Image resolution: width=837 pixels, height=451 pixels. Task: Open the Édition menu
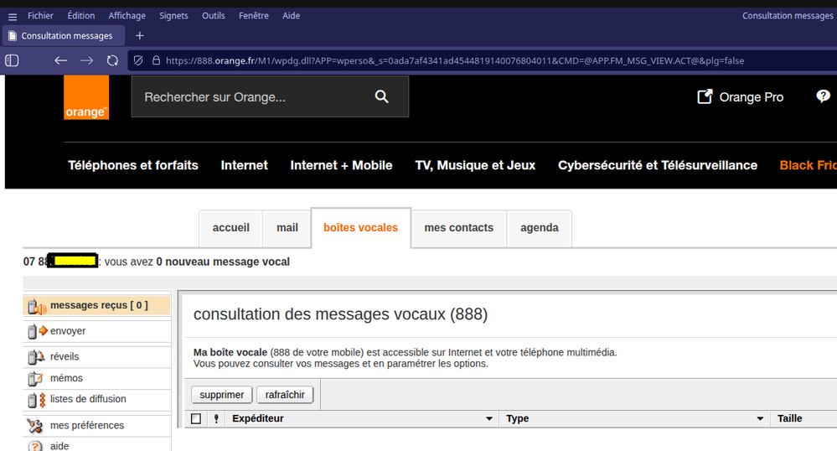pos(81,16)
